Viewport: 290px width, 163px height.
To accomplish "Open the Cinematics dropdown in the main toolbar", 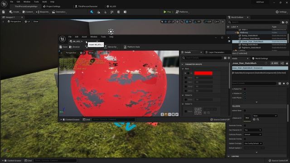I will 59,12.
